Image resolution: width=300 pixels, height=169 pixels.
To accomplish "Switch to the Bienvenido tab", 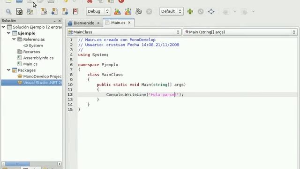I will [x=84, y=23].
